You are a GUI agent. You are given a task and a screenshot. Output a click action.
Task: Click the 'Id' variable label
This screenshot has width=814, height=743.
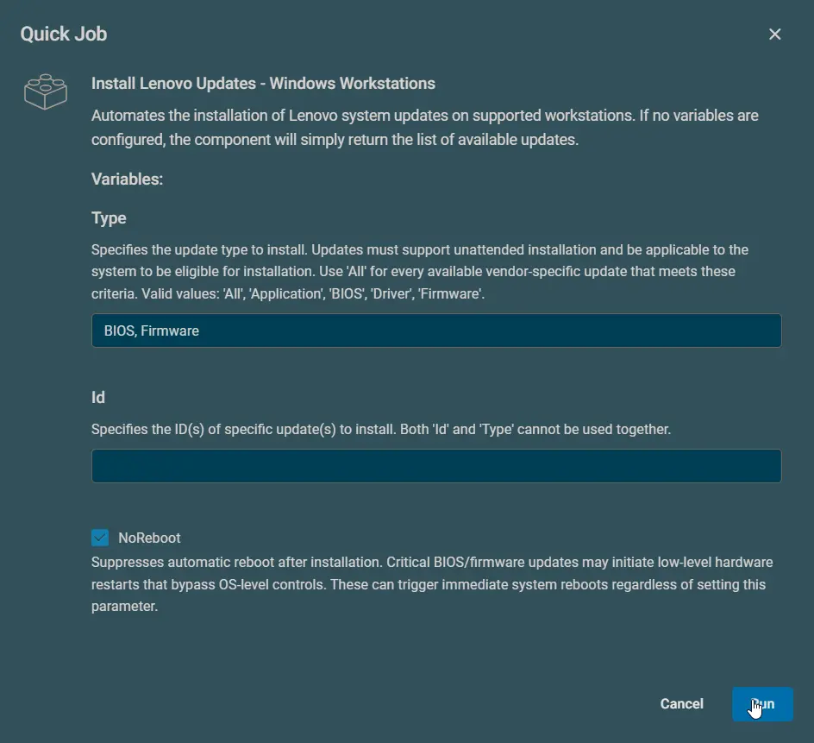(x=98, y=398)
